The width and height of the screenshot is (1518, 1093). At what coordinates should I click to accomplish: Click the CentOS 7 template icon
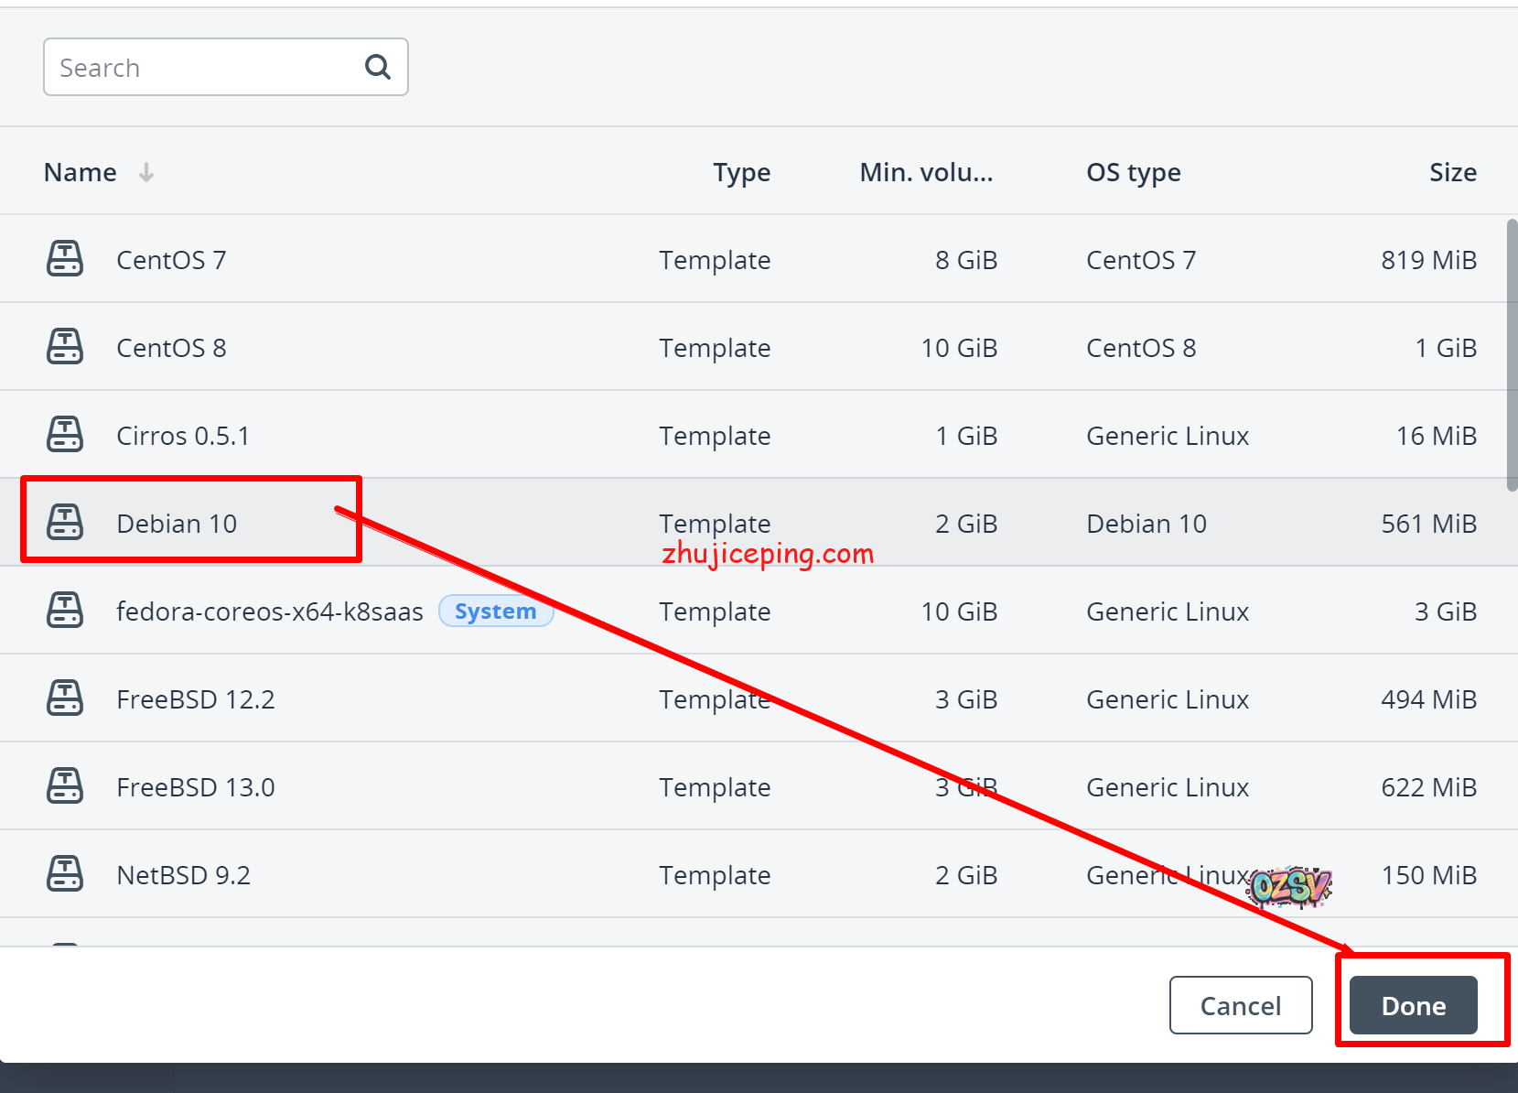(x=65, y=259)
